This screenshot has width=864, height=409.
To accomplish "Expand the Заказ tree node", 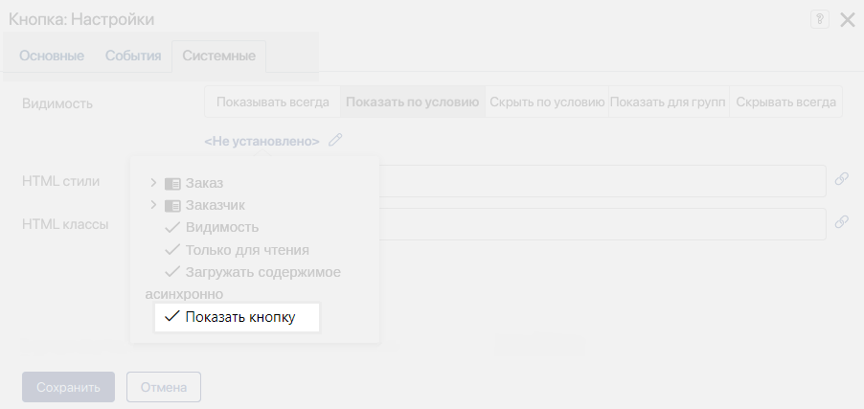I will tap(153, 182).
